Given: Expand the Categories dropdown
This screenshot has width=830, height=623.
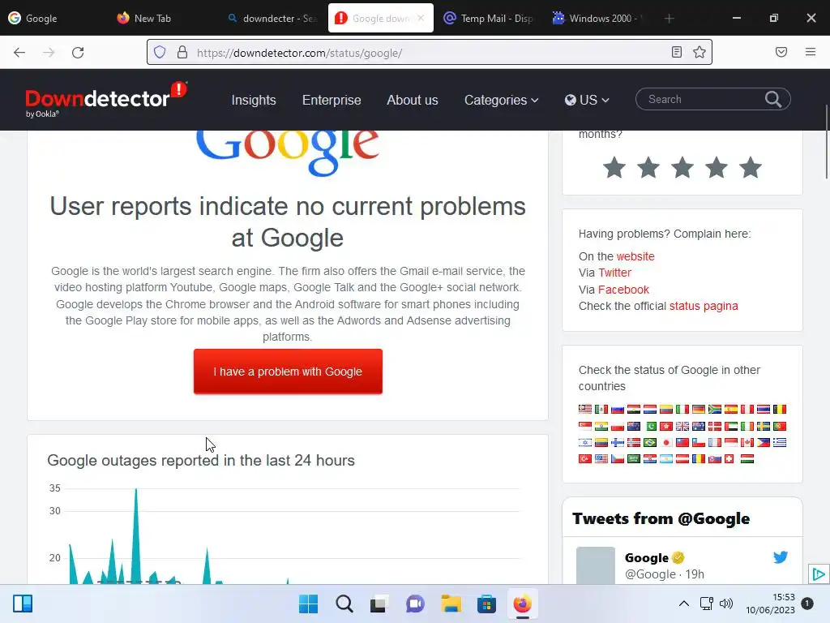Looking at the screenshot, I should coord(501,100).
